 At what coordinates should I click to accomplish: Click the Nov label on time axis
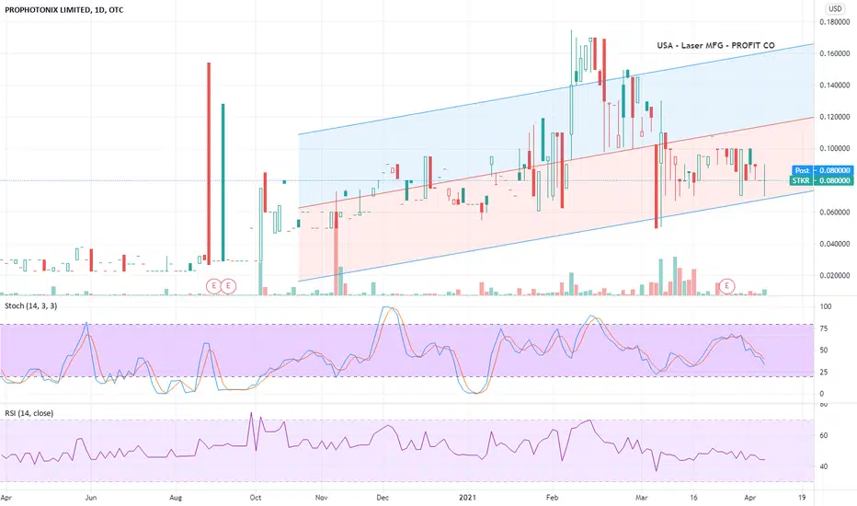(x=322, y=497)
